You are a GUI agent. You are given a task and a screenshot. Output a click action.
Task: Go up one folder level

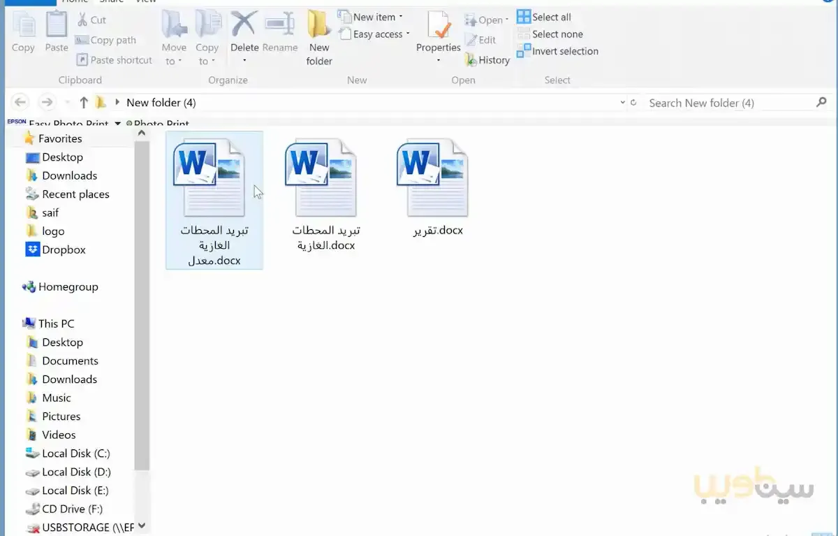click(x=84, y=103)
